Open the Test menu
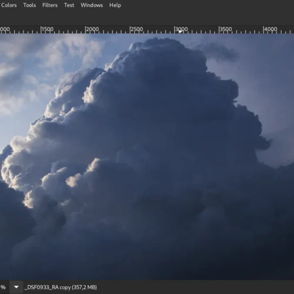The image size is (294, 294). 69,5
